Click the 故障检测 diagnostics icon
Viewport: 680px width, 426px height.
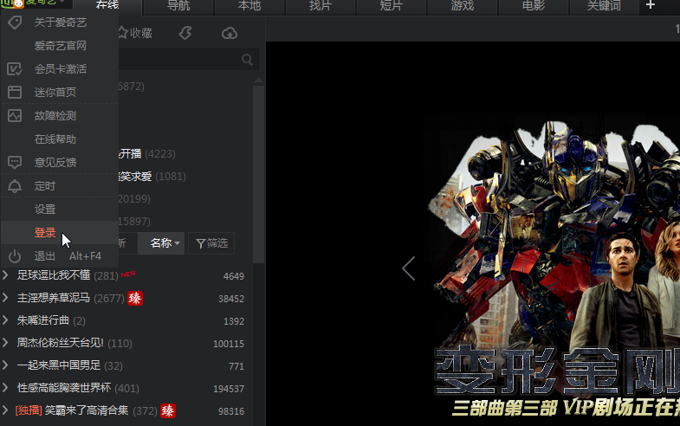(x=15, y=115)
